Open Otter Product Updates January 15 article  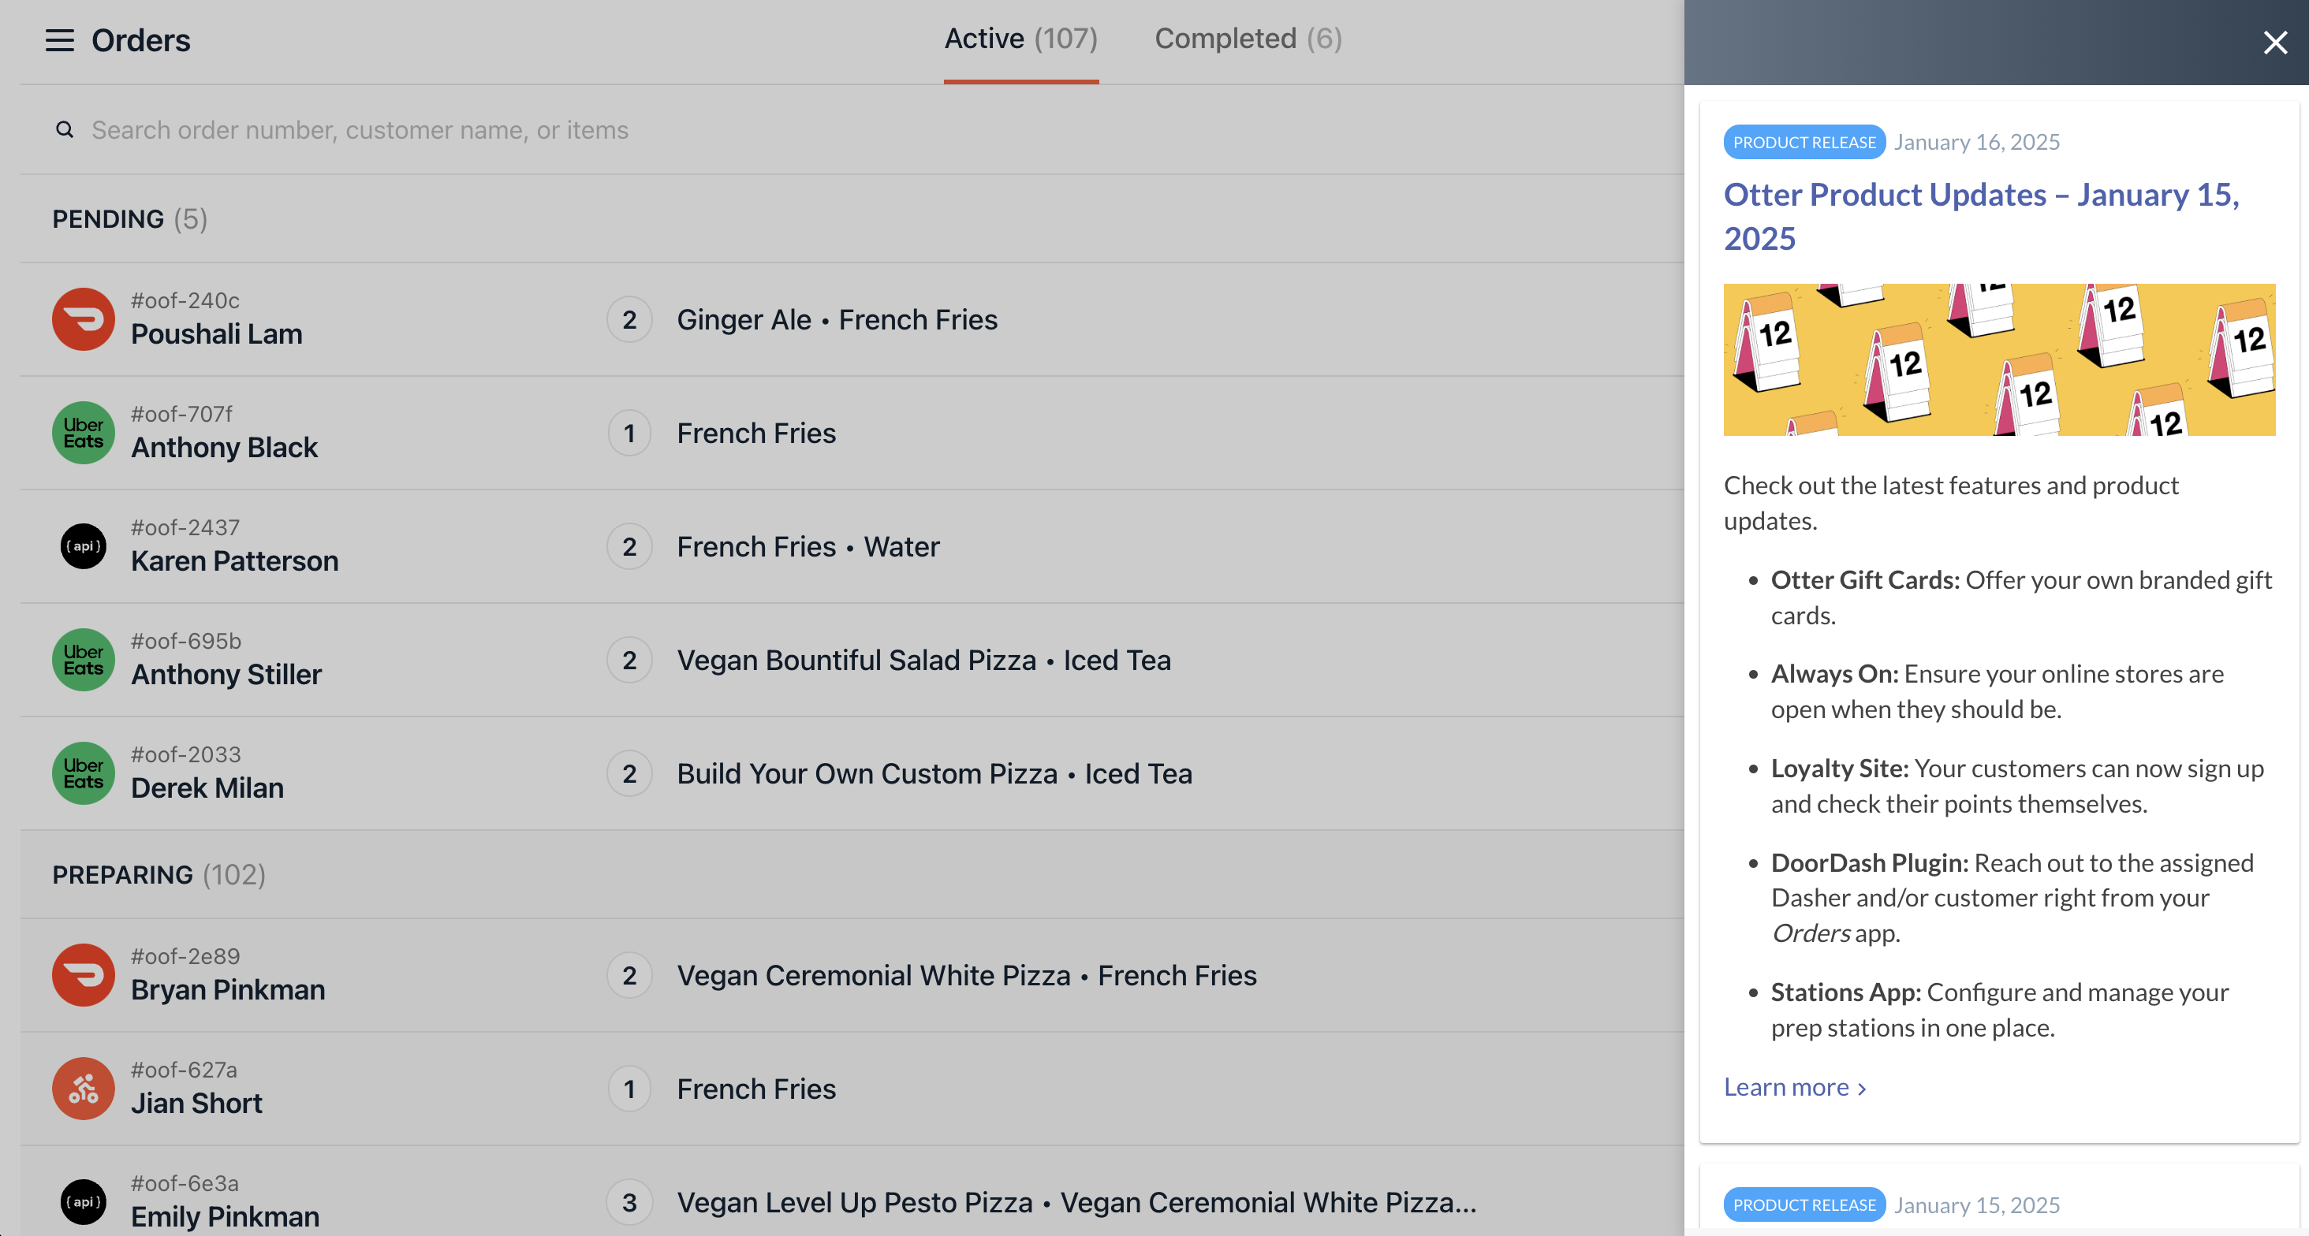(x=1981, y=216)
